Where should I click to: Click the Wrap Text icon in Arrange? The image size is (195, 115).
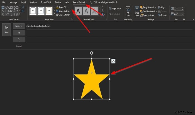(137, 12)
